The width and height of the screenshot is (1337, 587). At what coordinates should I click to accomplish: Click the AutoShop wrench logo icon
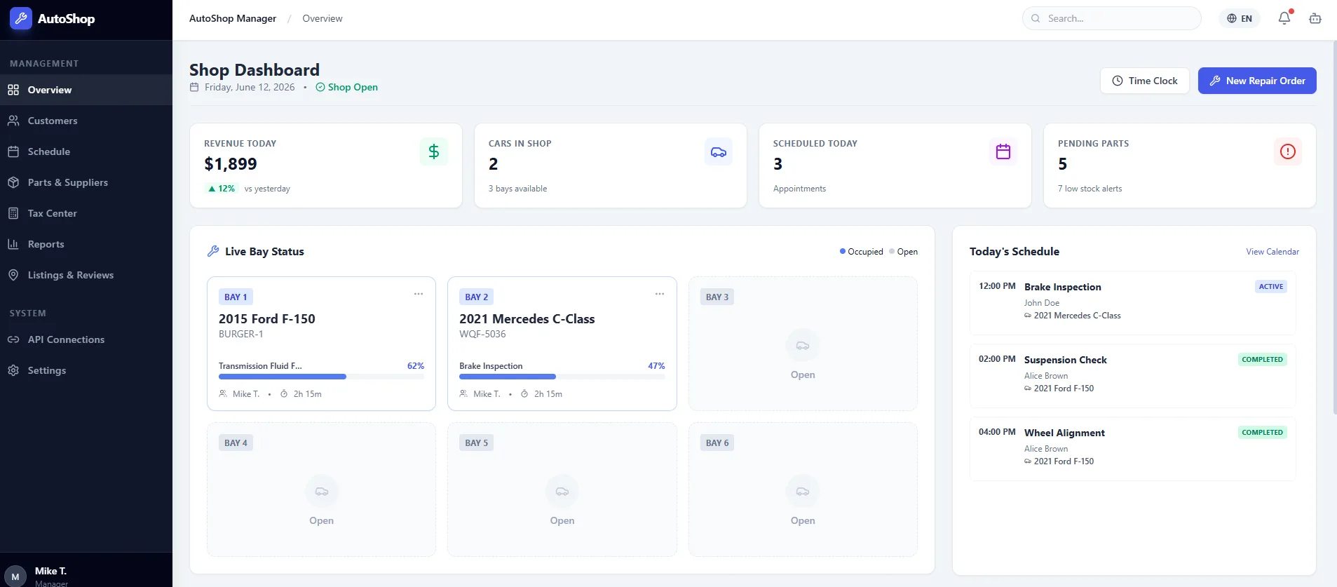(x=20, y=19)
